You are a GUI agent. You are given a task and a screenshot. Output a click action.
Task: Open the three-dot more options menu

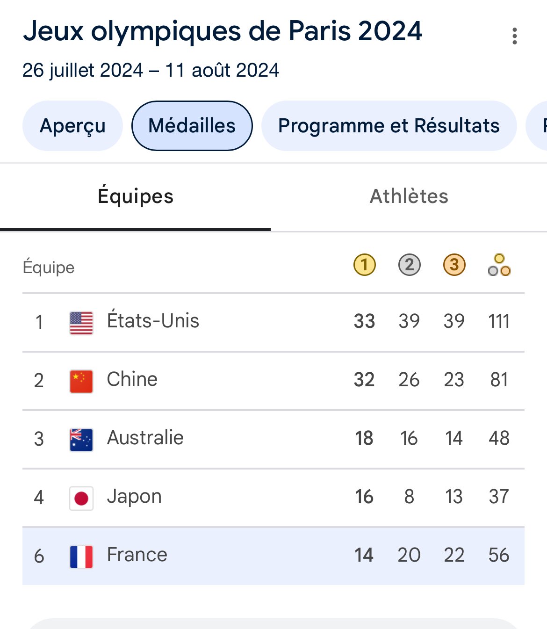click(x=514, y=36)
